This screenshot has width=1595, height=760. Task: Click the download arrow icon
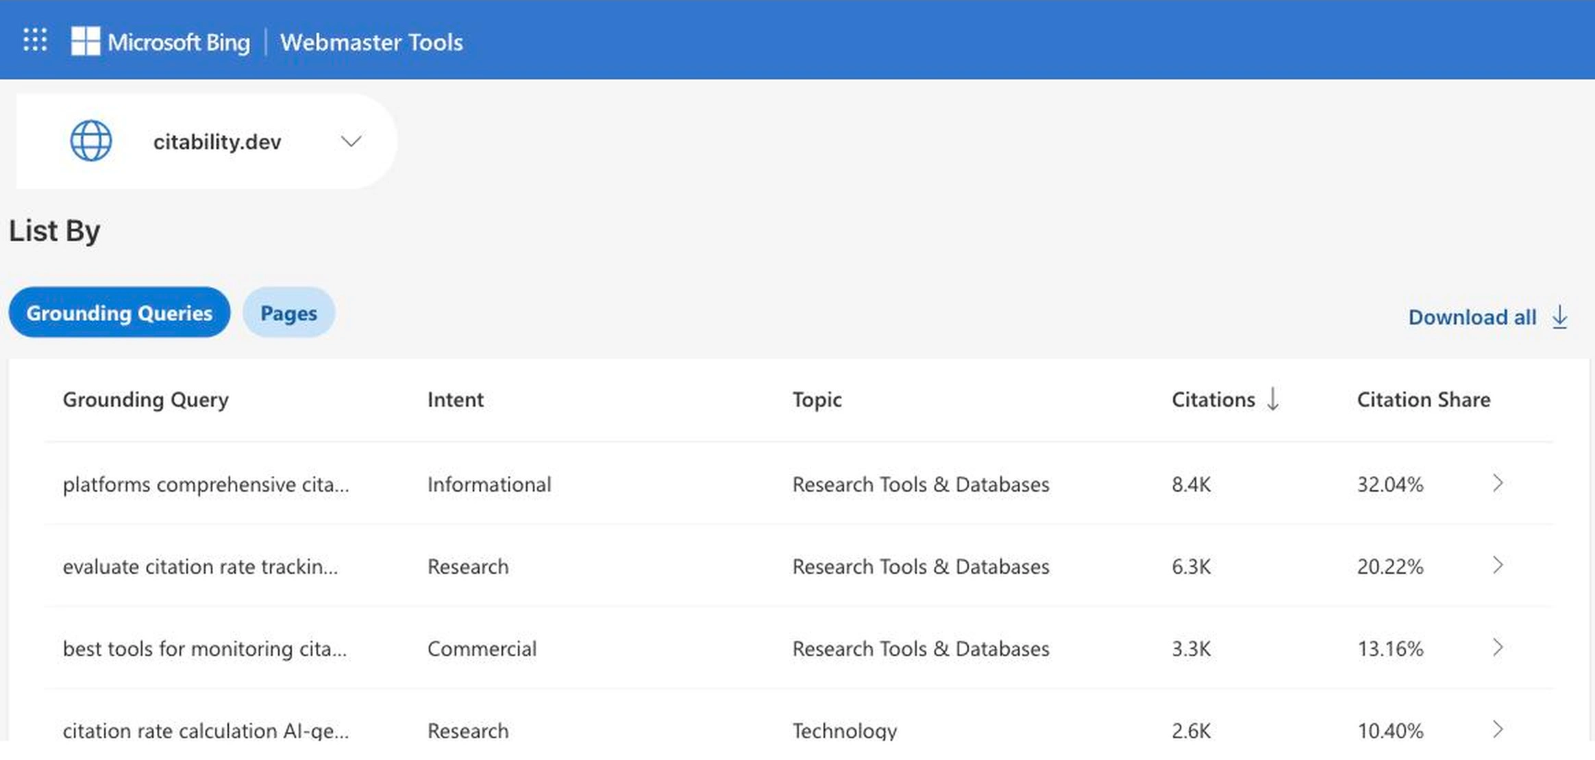1560,317
